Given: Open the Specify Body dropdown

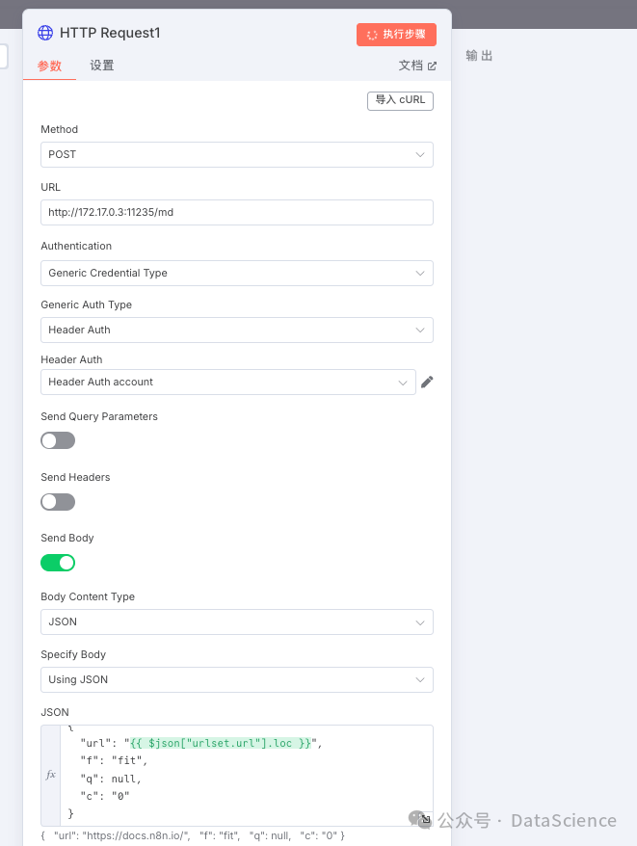Looking at the screenshot, I should [x=237, y=680].
